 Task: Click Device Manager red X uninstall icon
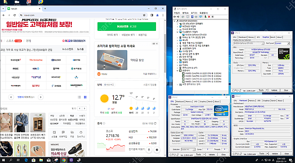[209, 17]
